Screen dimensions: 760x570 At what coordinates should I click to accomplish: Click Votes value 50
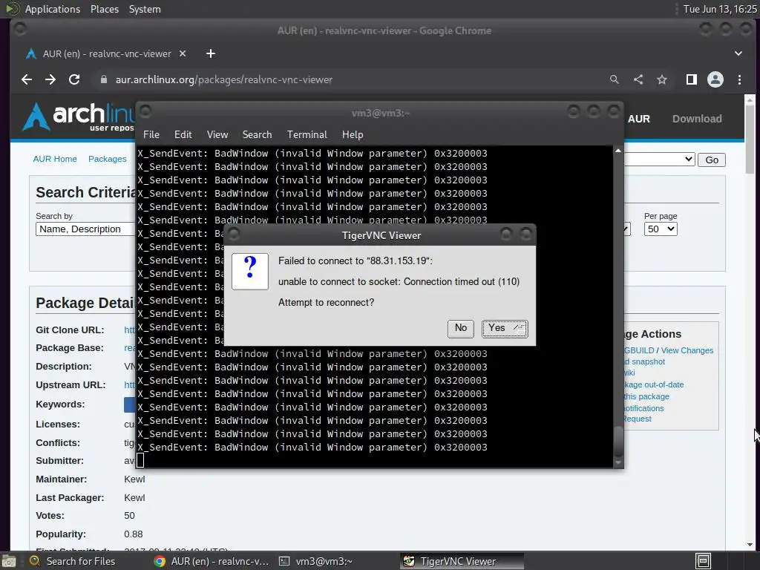point(129,516)
